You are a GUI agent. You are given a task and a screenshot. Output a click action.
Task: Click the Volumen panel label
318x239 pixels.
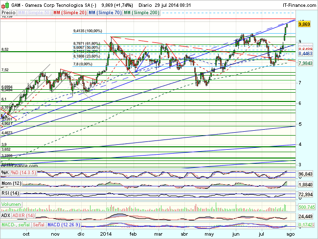point(11,204)
